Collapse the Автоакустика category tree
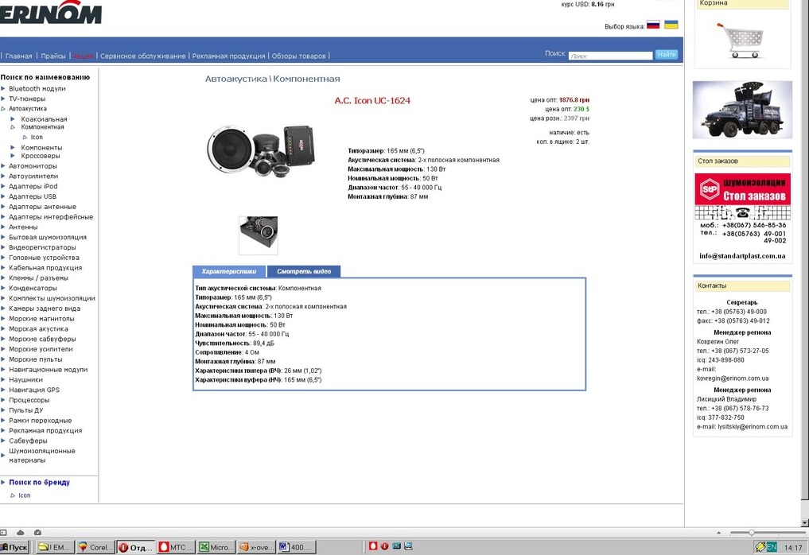This screenshot has width=809, height=555. pyautogui.click(x=3, y=108)
